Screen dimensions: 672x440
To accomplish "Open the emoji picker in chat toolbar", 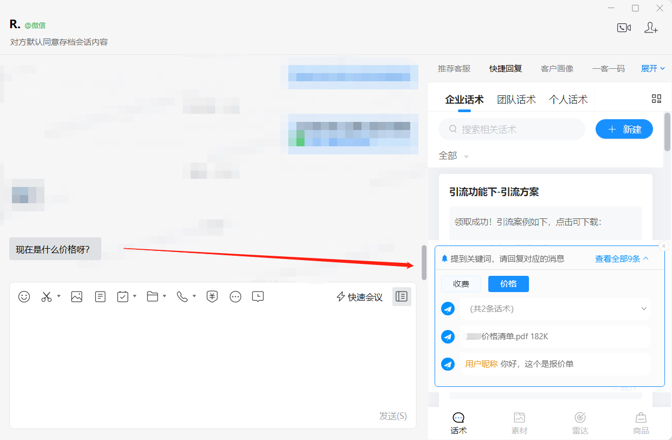I will coord(24,296).
